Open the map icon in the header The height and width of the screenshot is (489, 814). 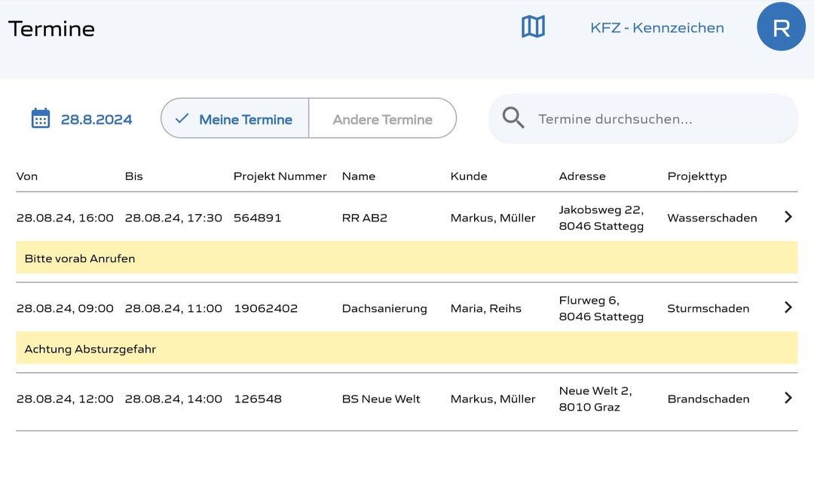pyautogui.click(x=533, y=26)
